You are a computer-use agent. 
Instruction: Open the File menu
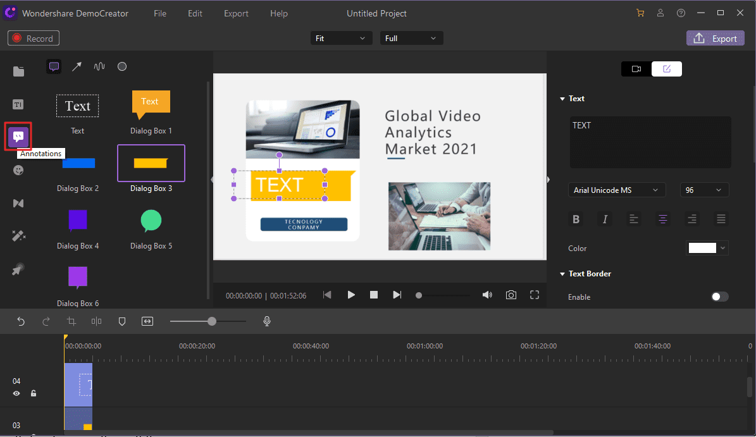click(x=160, y=13)
